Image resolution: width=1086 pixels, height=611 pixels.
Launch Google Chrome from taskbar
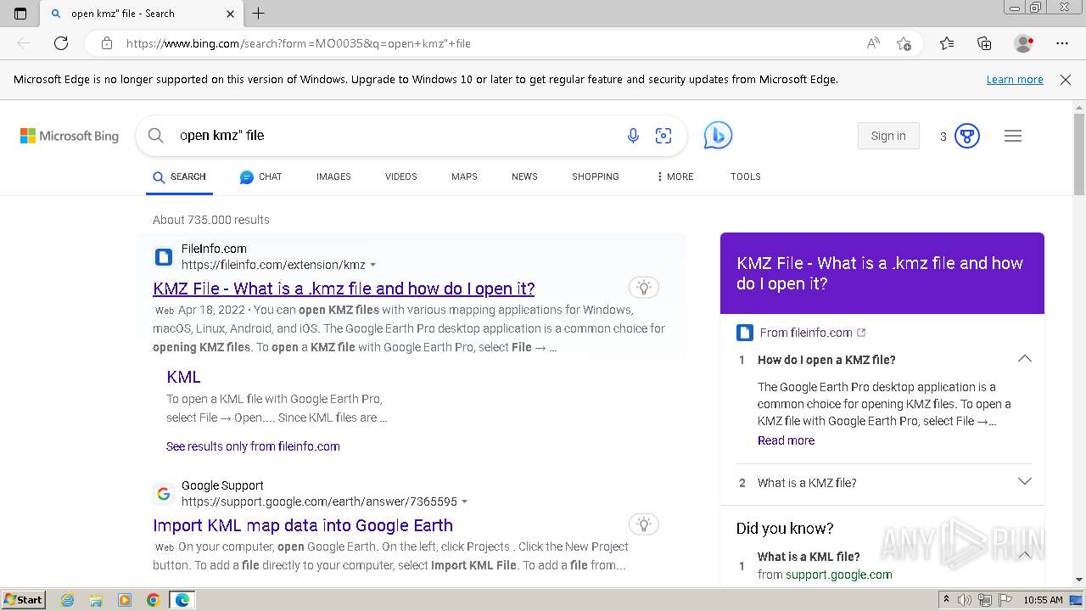[153, 600]
